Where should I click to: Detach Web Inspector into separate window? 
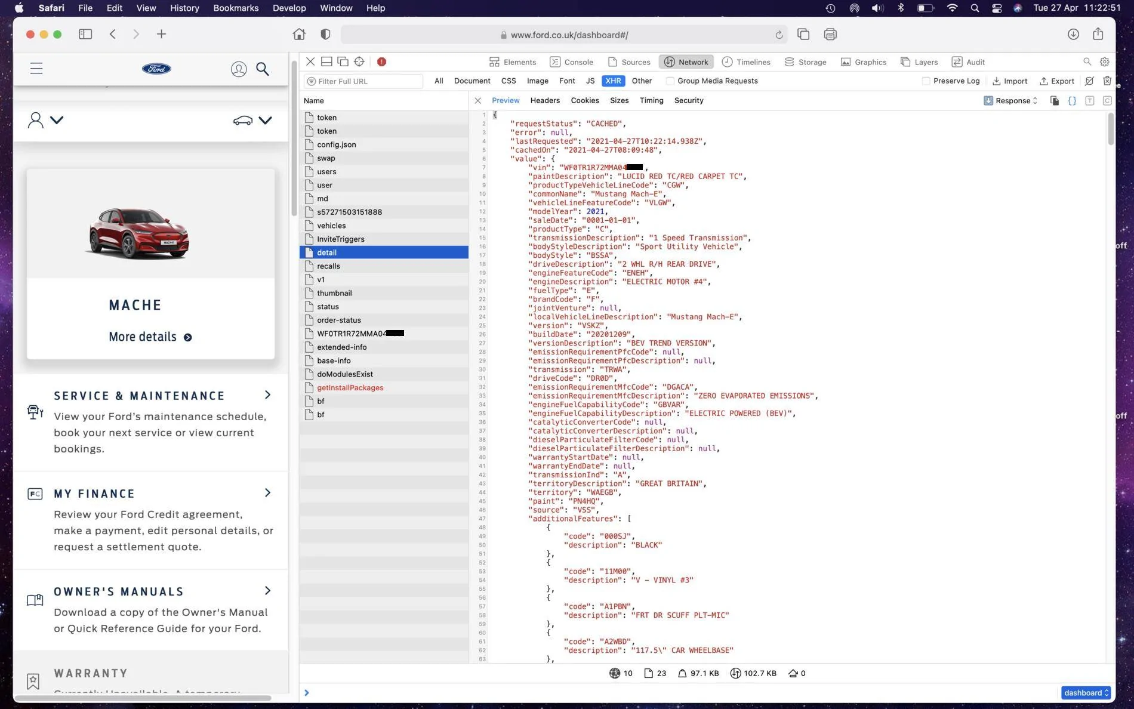[x=343, y=61]
